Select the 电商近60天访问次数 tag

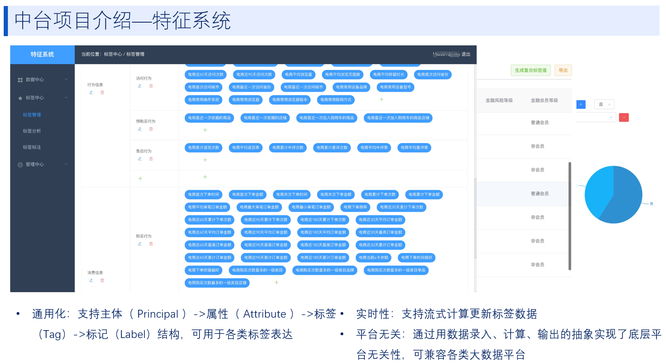205,75
